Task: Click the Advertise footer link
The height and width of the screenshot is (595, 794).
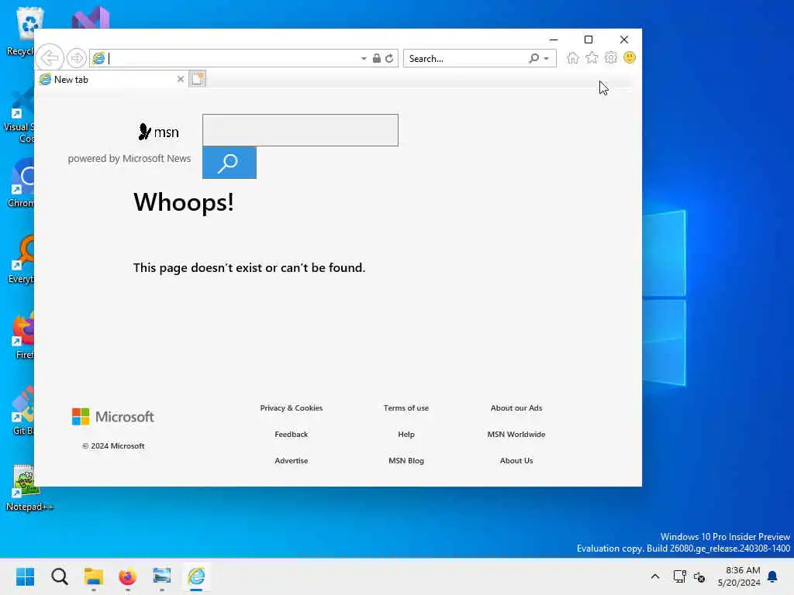Action: (x=292, y=460)
